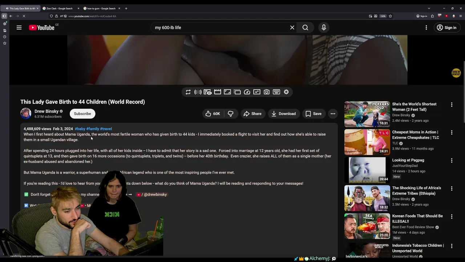Open the pop-up player icon

tap(237, 92)
